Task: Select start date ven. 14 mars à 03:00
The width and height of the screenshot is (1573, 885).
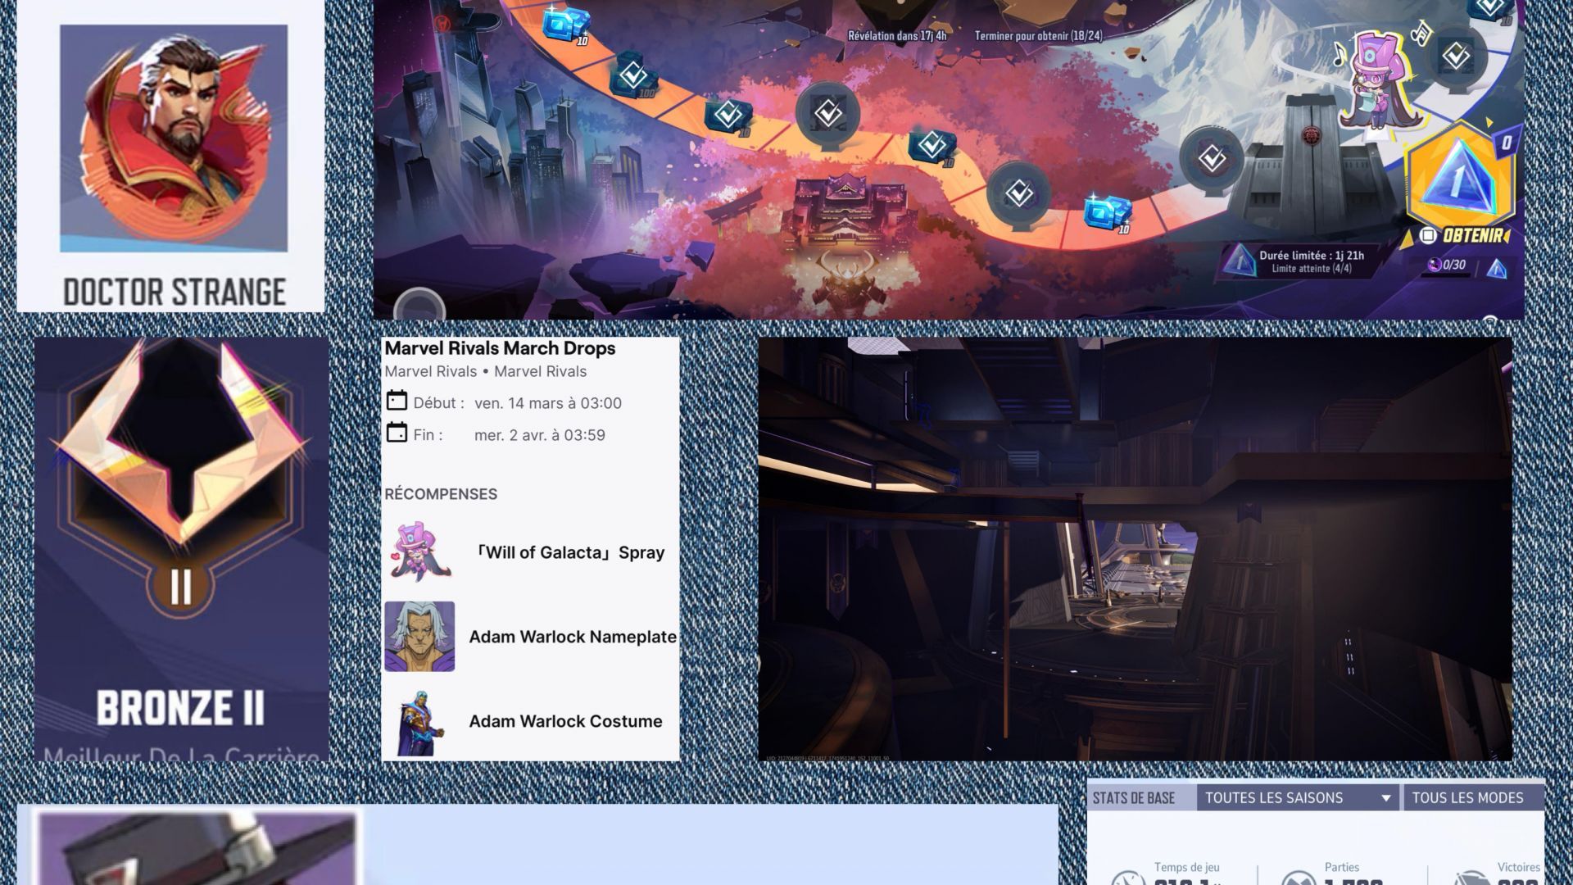Action: 548,403
